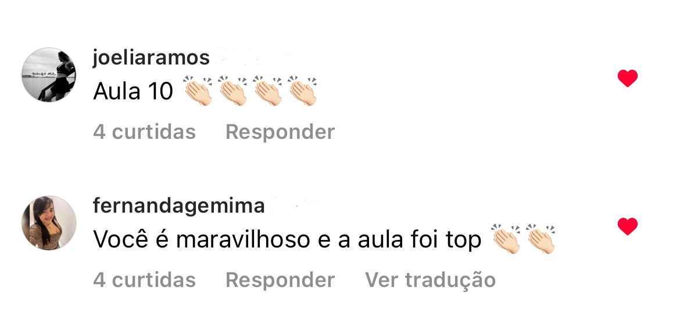Click first clapping emoji after Aula 10
This screenshot has width=680, height=323.
point(198,91)
